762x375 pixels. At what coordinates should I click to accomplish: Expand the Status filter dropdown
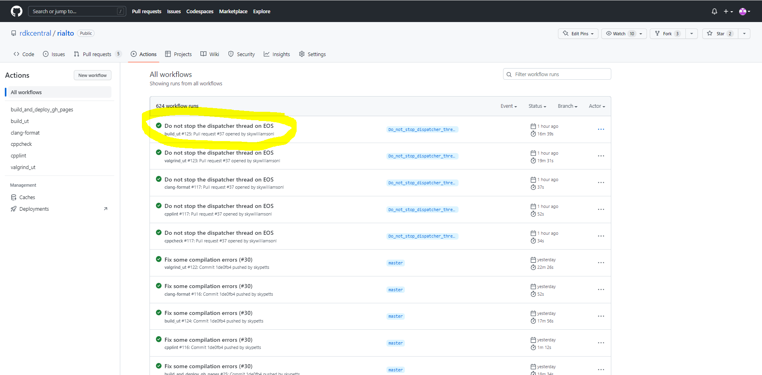coord(537,106)
